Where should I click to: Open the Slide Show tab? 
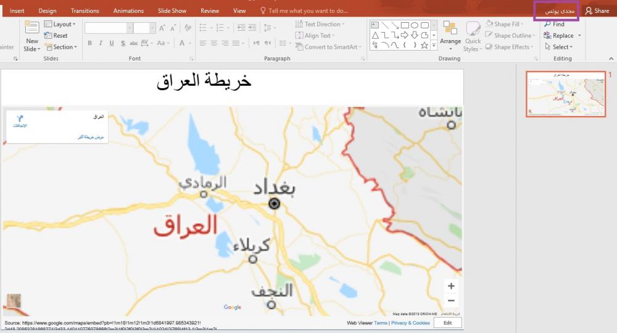click(x=172, y=10)
